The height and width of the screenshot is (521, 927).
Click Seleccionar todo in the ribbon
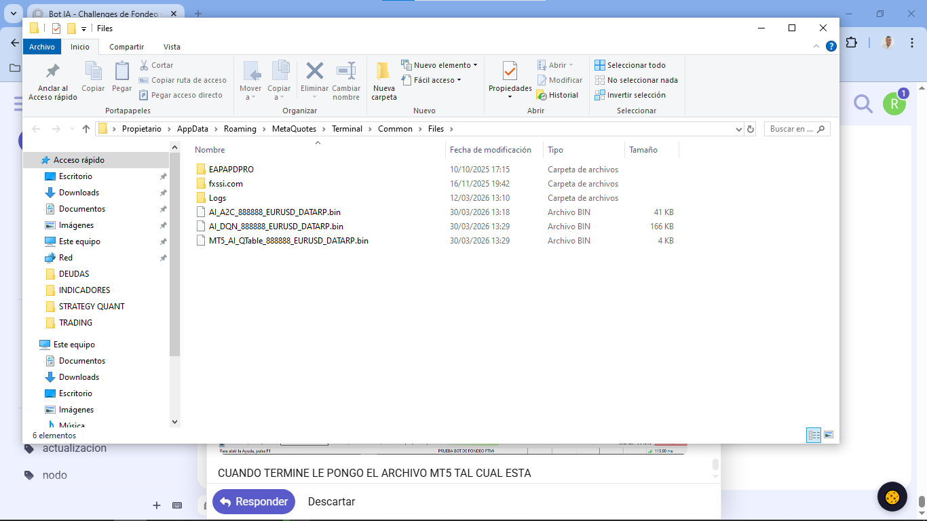click(x=630, y=65)
